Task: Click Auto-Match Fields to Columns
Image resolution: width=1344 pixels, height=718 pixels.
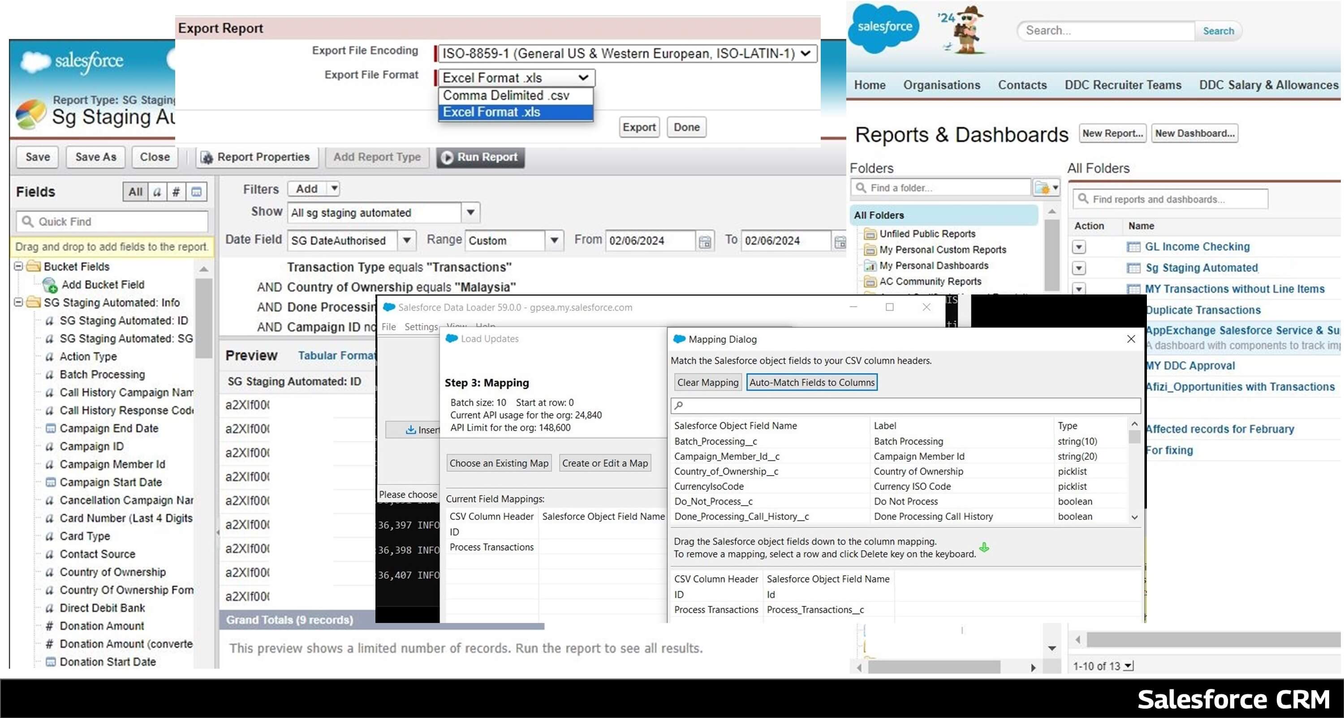Action: coord(811,382)
